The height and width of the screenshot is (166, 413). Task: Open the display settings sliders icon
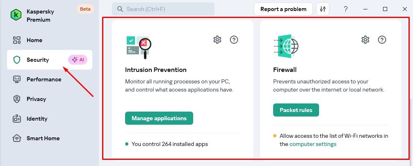[323, 9]
